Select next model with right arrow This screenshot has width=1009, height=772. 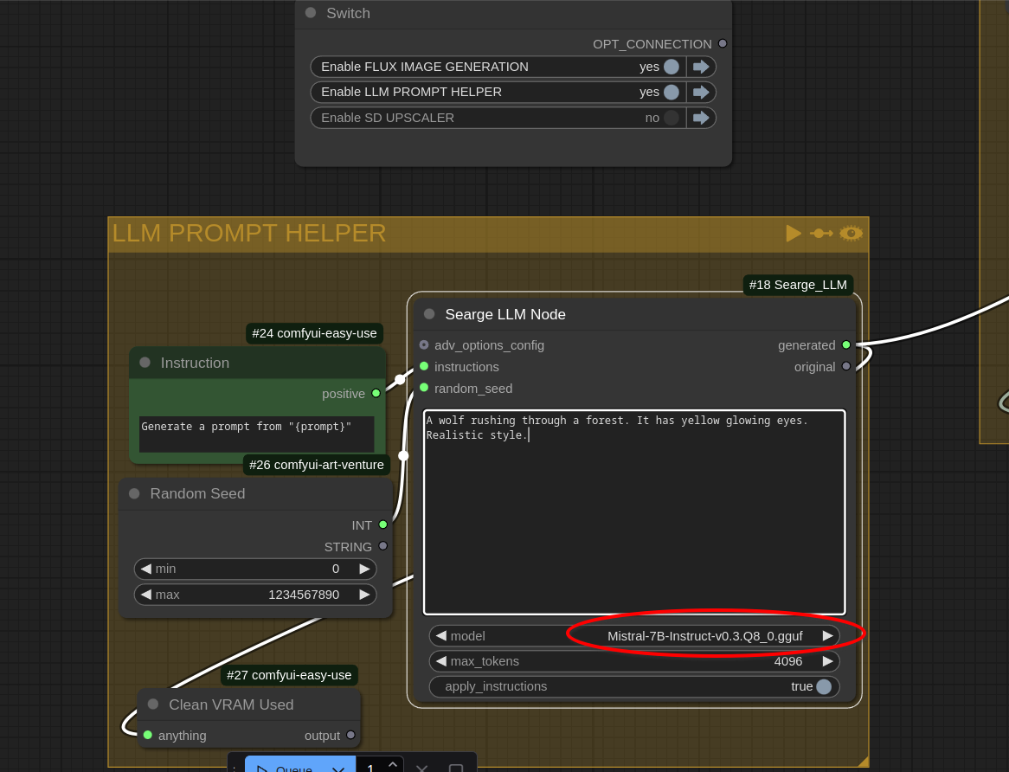coord(827,635)
